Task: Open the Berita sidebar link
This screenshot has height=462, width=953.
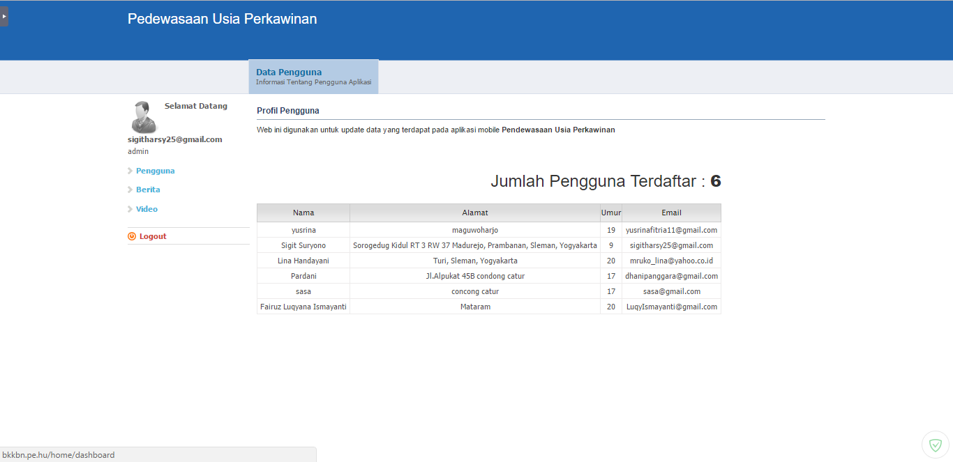Action: pyautogui.click(x=148, y=190)
